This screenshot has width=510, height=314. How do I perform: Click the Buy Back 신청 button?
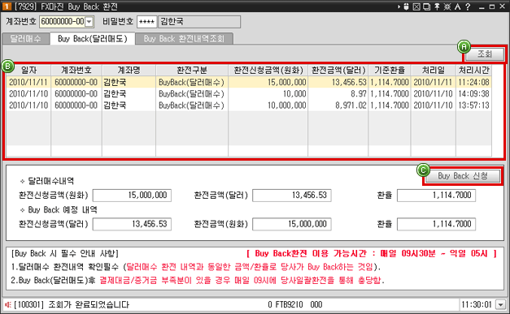click(463, 176)
